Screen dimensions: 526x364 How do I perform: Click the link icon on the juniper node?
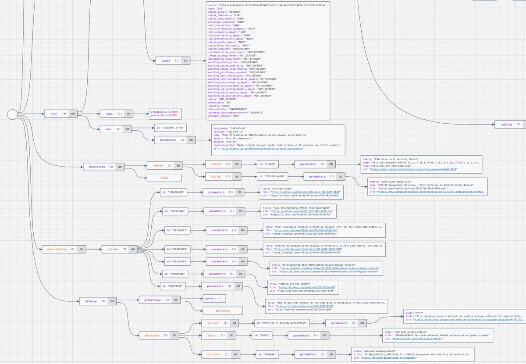tap(235, 323)
